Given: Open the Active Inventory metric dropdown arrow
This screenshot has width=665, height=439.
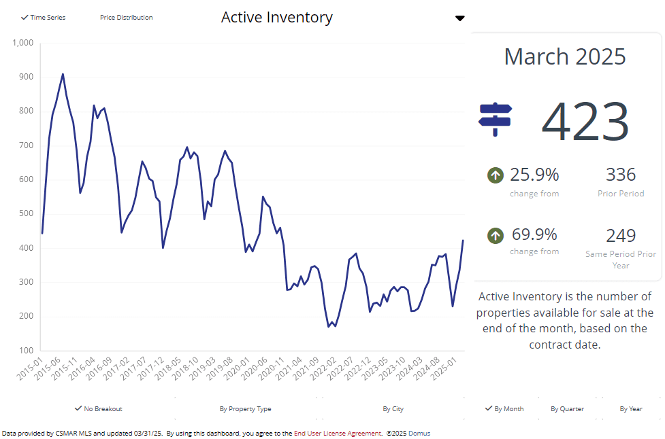Looking at the screenshot, I should click(x=460, y=18).
